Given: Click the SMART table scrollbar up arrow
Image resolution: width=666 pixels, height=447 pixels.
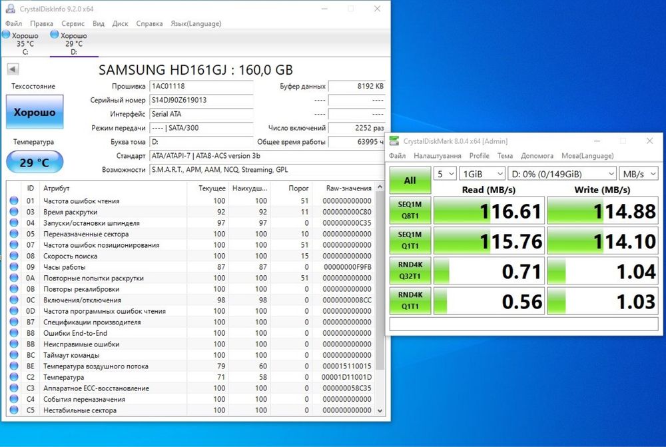Looking at the screenshot, I should click(x=380, y=187).
